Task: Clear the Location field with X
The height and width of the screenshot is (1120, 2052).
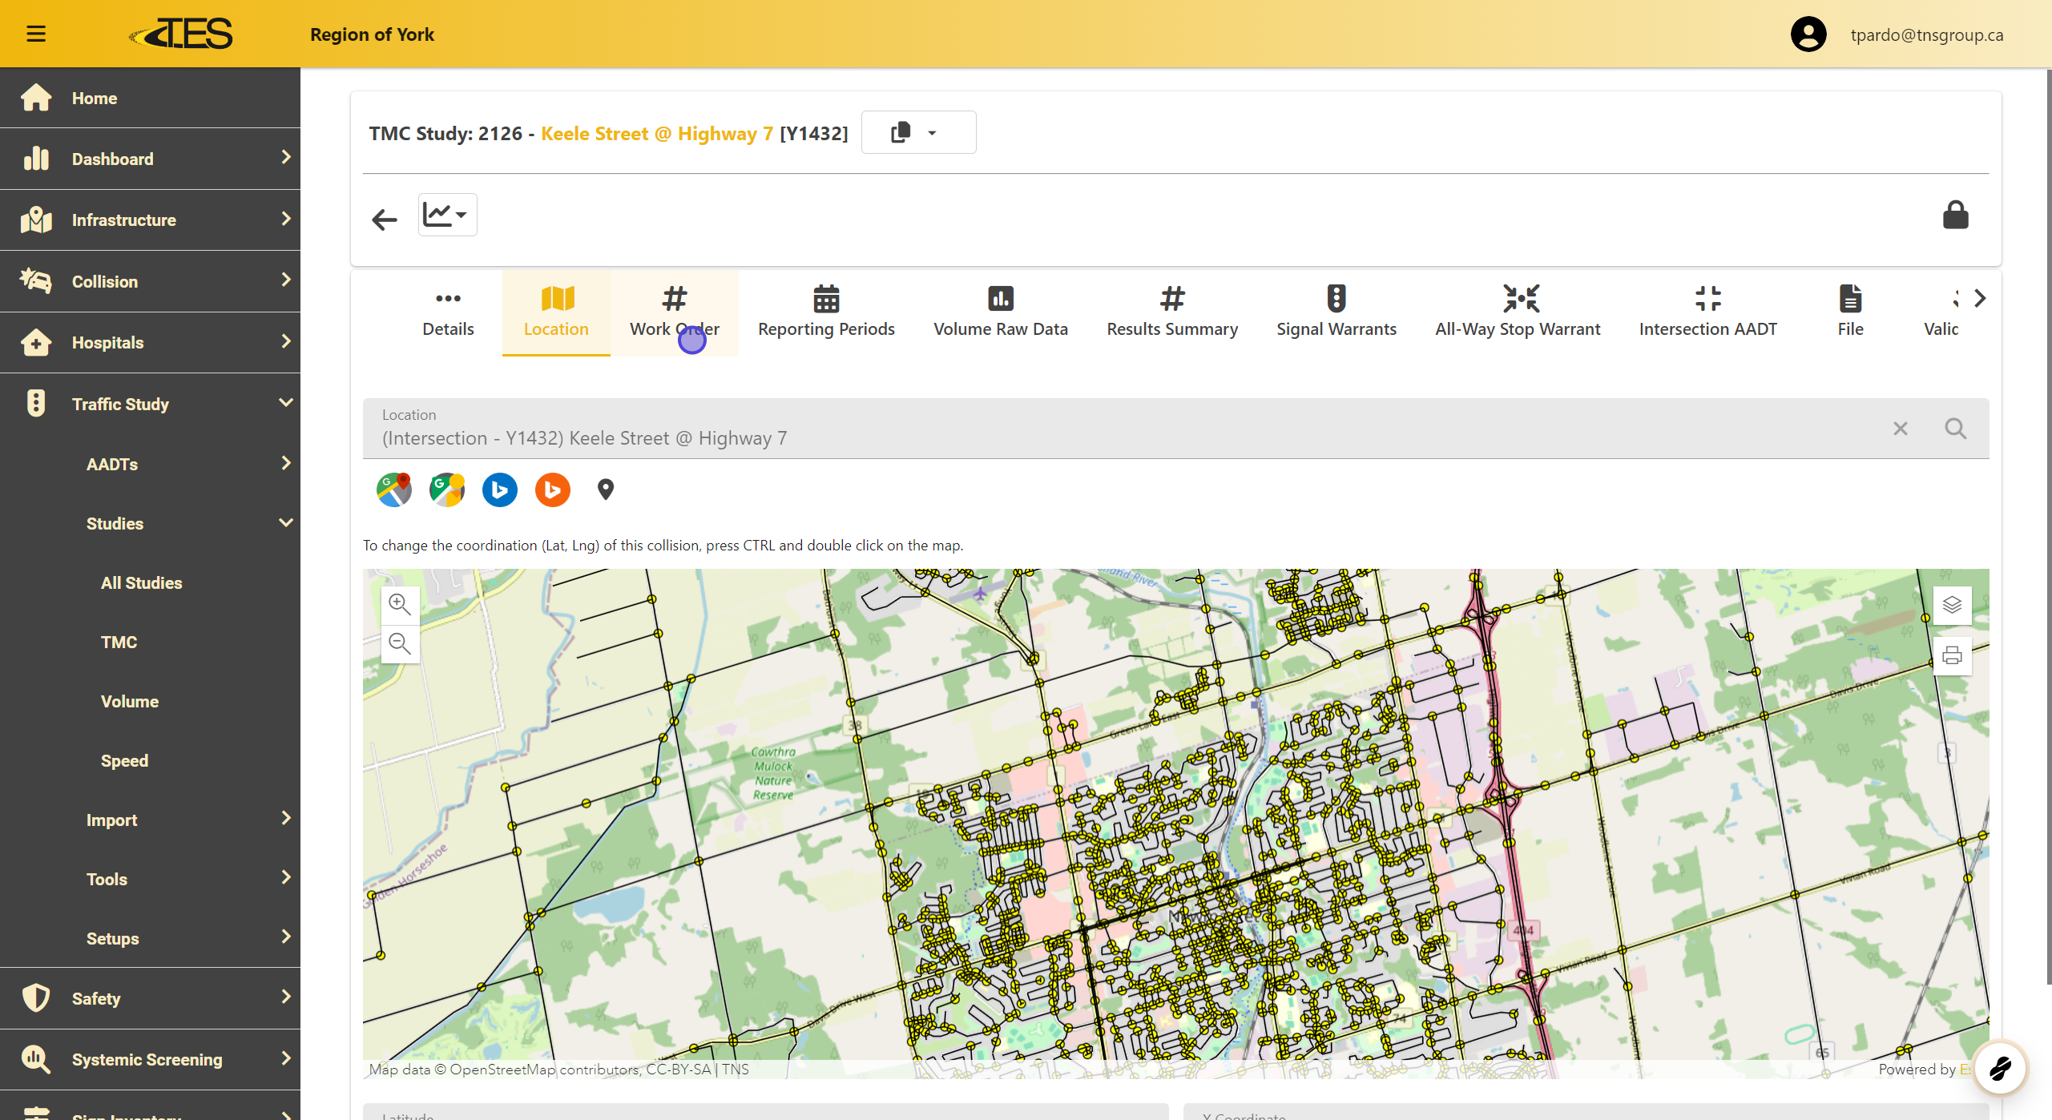Action: pyautogui.click(x=1900, y=429)
